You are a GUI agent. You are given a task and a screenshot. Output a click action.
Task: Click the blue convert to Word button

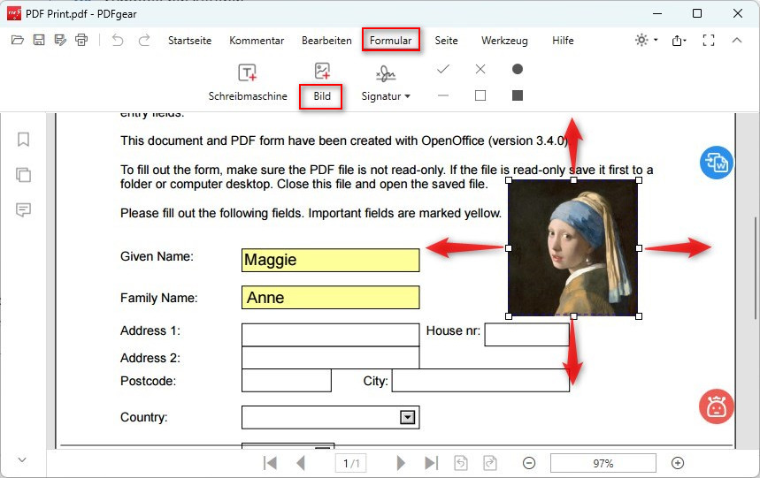717,163
